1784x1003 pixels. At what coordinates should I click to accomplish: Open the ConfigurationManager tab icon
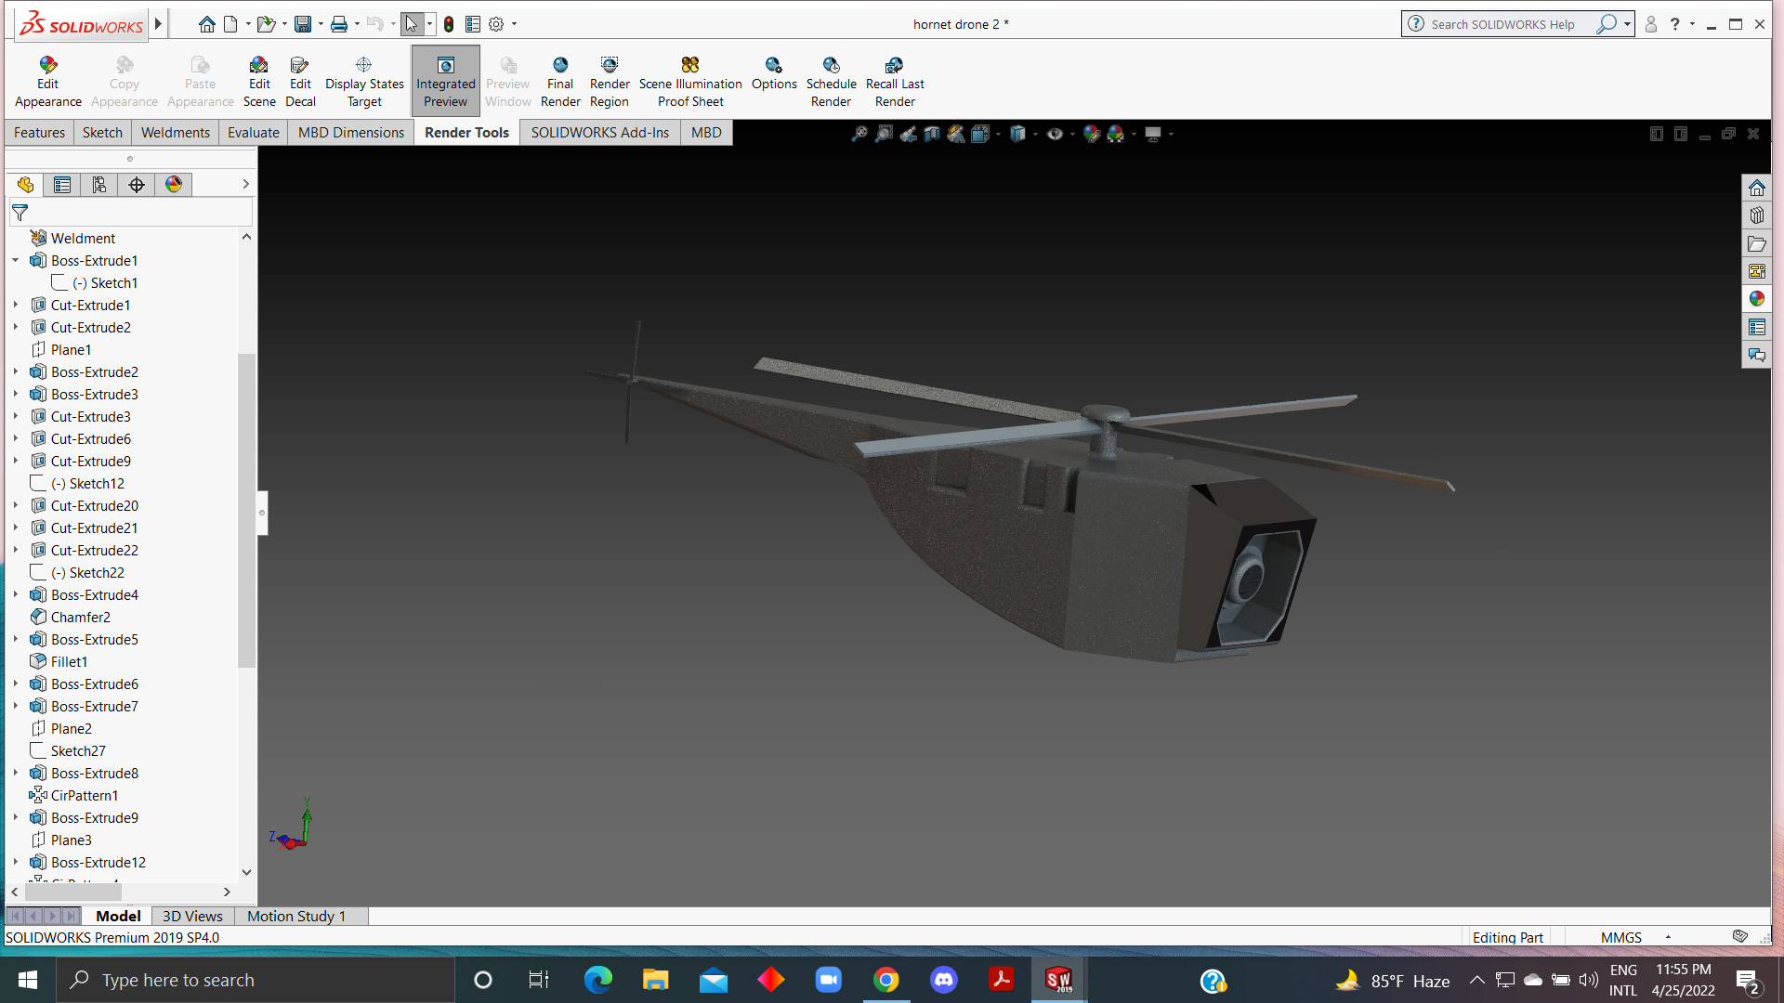pyautogui.click(x=99, y=185)
